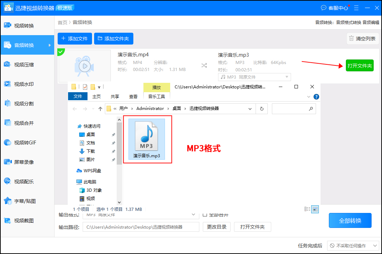Open the 屏幕录像 tool
This screenshot has width=382, height=254.
tap(27, 161)
